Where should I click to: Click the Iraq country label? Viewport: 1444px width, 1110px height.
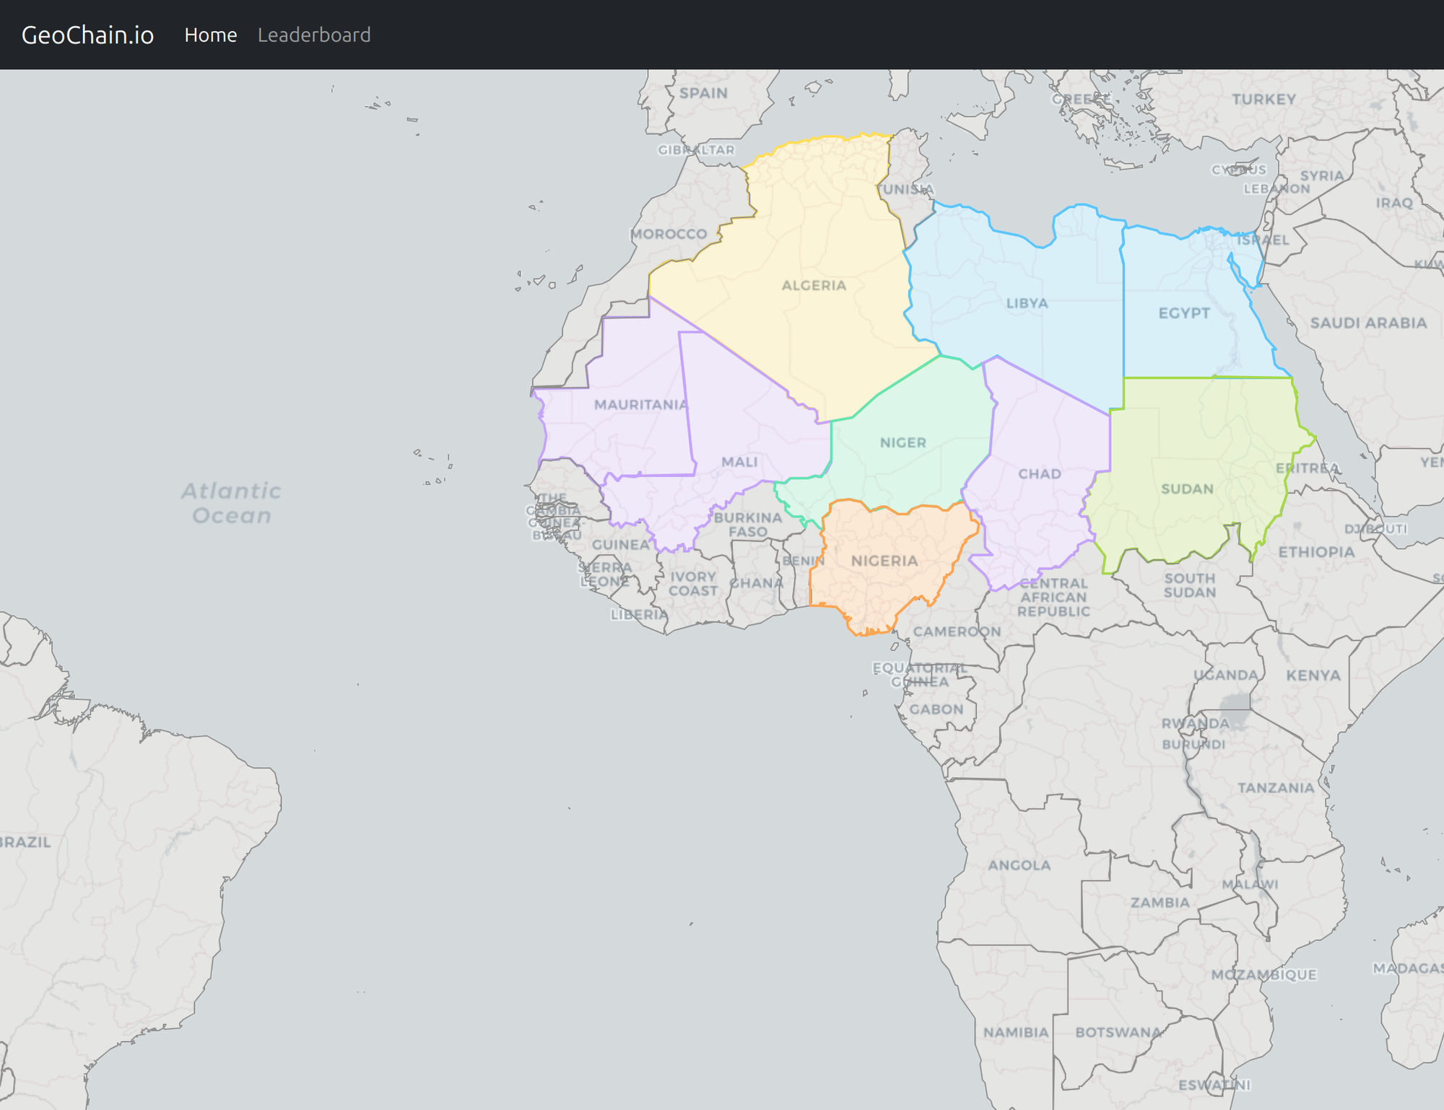1394,203
